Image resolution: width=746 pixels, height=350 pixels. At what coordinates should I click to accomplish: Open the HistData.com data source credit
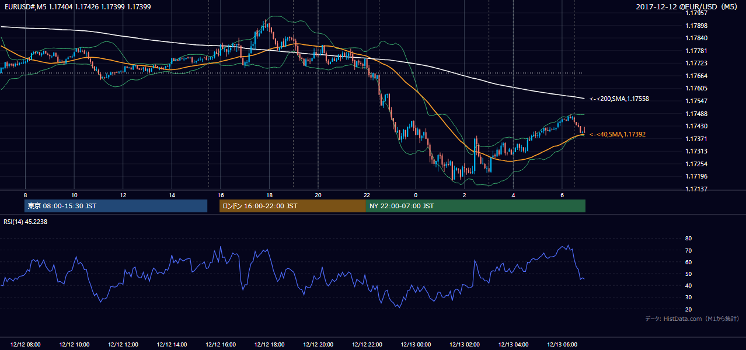coord(692,318)
